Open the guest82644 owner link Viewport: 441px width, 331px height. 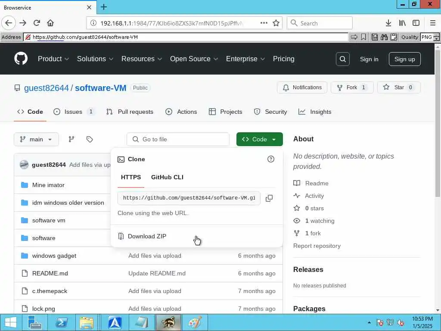pos(47,88)
